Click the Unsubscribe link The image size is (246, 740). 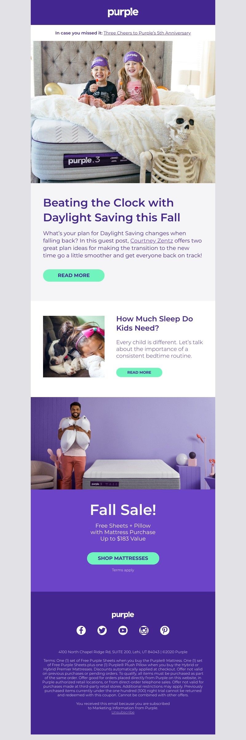click(123, 712)
